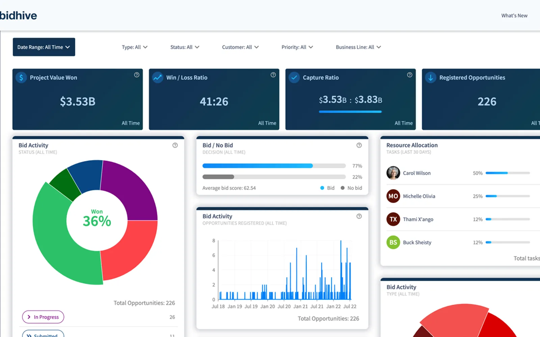Click Michelle Olivia's 25% allocation bar
This screenshot has width=540, height=337.
[x=508, y=196]
